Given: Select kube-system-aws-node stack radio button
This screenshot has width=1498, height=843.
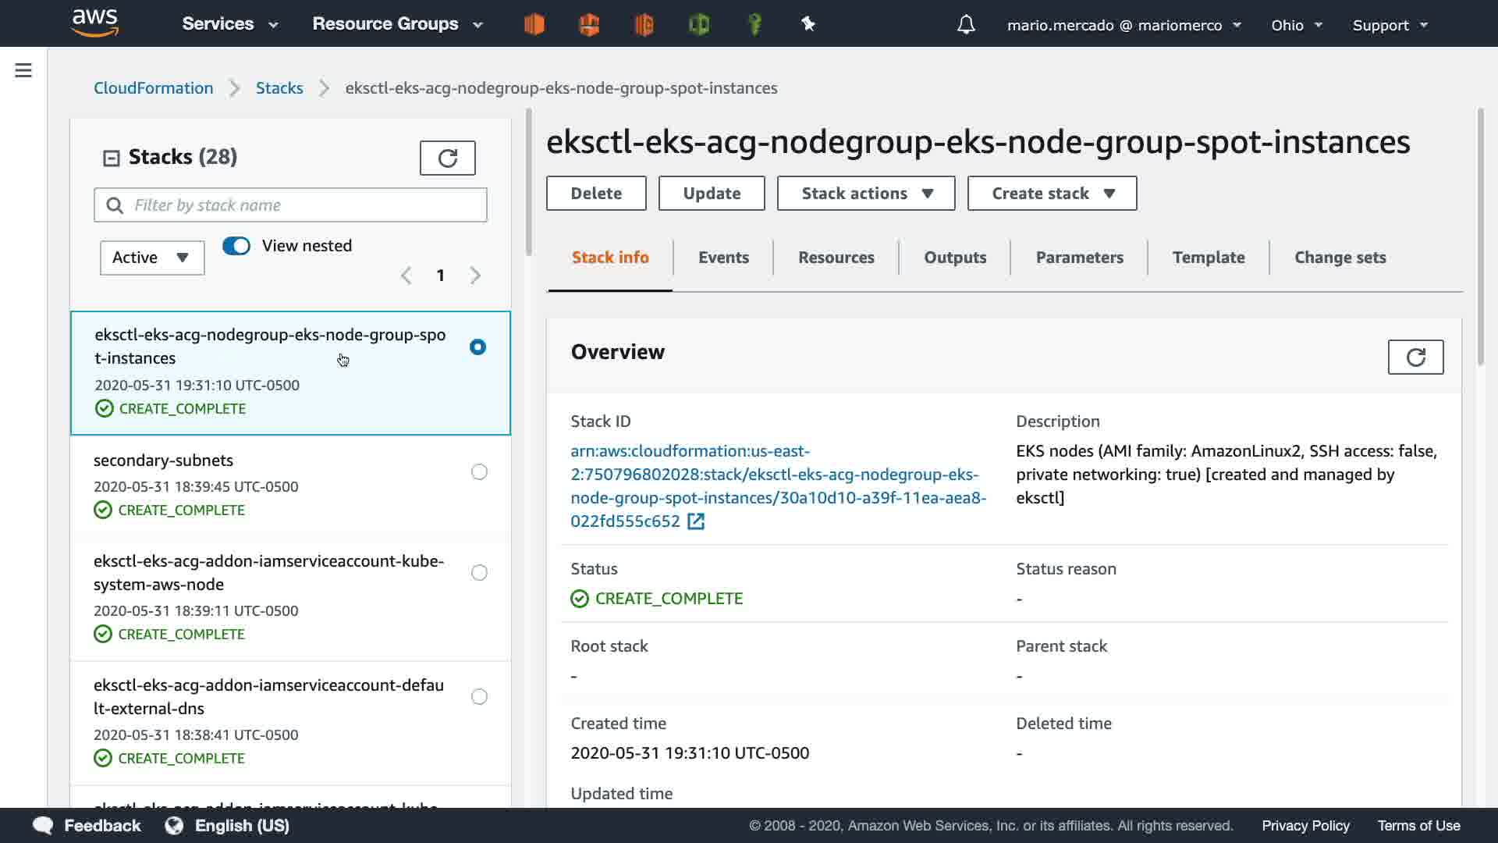Looking at the screenshot, I should click(479, 573).
